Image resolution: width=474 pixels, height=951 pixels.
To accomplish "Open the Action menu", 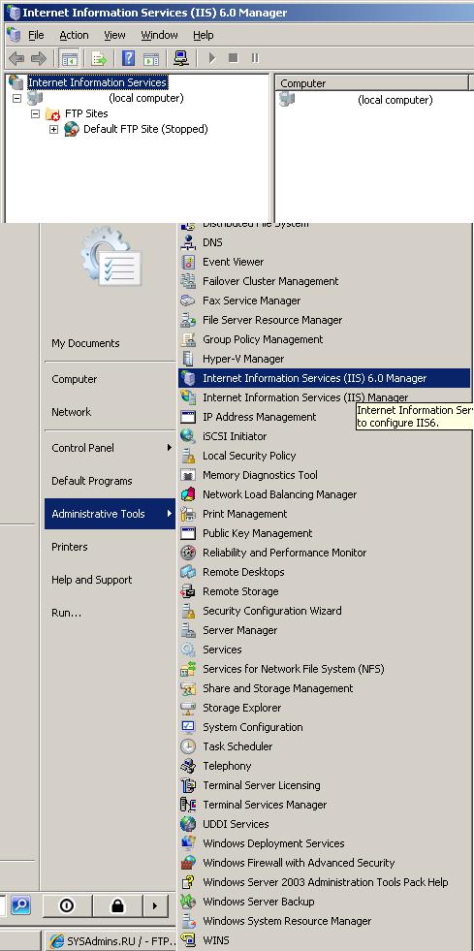I will (x=74, y=35).
